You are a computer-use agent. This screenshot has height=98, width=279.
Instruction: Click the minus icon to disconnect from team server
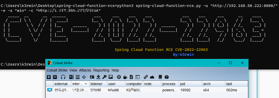click(x=55, y=77)
